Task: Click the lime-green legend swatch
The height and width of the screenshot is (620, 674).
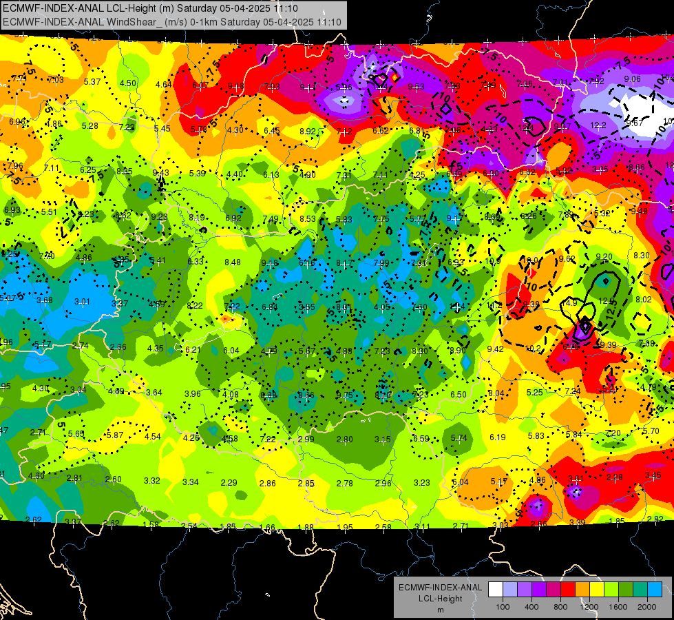Action: pos(611,590)
